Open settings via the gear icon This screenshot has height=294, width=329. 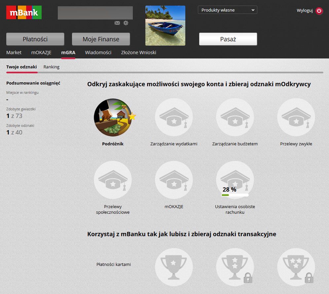tap(126, 23)
